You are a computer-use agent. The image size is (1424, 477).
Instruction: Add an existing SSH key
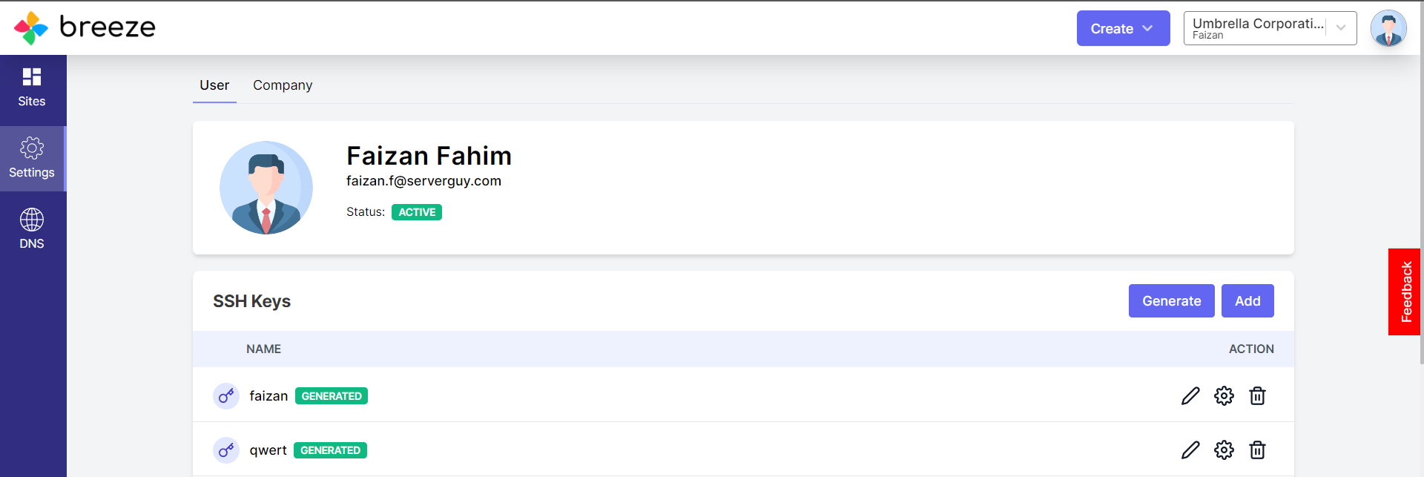pos(1247,301)
